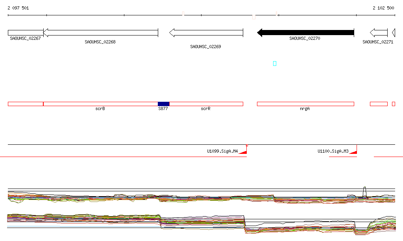This screenshot has height=241, width=403.
Task: Click the tiny red box at far right
Action: coord(394,104)
